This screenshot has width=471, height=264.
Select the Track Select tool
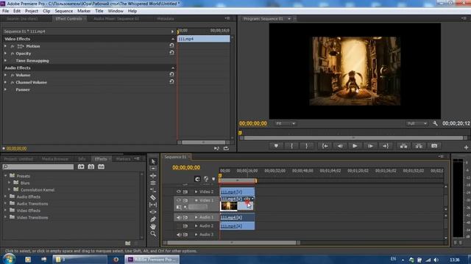[x=153, y=169]
